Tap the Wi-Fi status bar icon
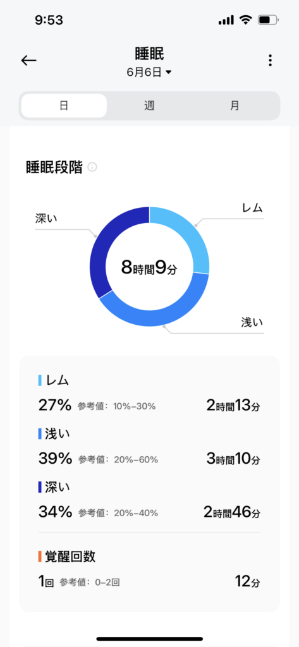Viewport: 299px width, 647px height. coord(246,20)
